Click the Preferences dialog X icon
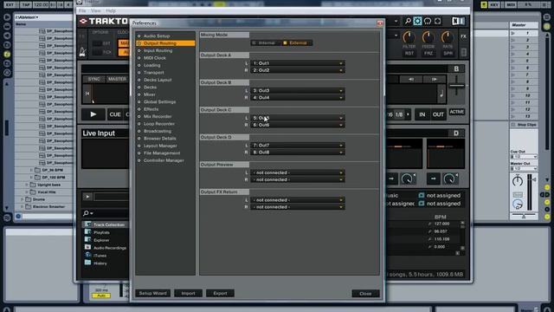 (380, 23)
